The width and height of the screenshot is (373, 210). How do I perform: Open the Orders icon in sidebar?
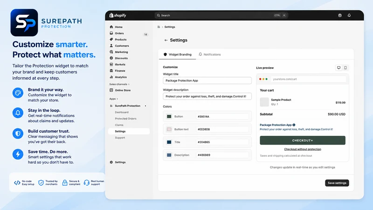coord(111,33)
